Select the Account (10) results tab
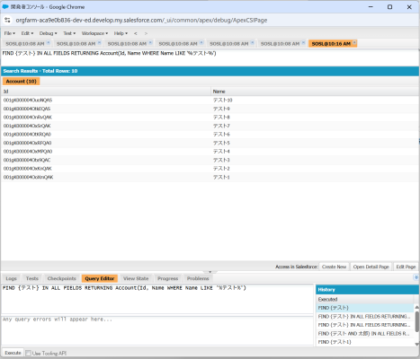Screen dimensions: 420x359 [21, 81]
